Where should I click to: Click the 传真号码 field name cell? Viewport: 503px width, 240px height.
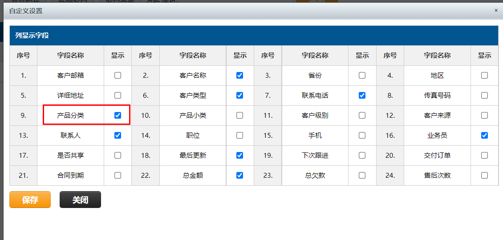[437, 96]
